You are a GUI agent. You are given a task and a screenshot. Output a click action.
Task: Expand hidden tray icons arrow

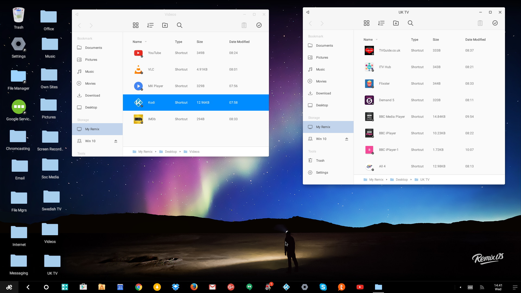(460, 287)
